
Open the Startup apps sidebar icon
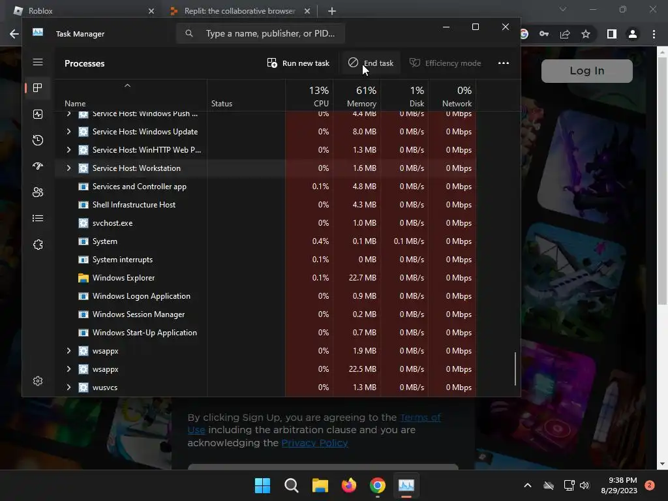(38, 166)
